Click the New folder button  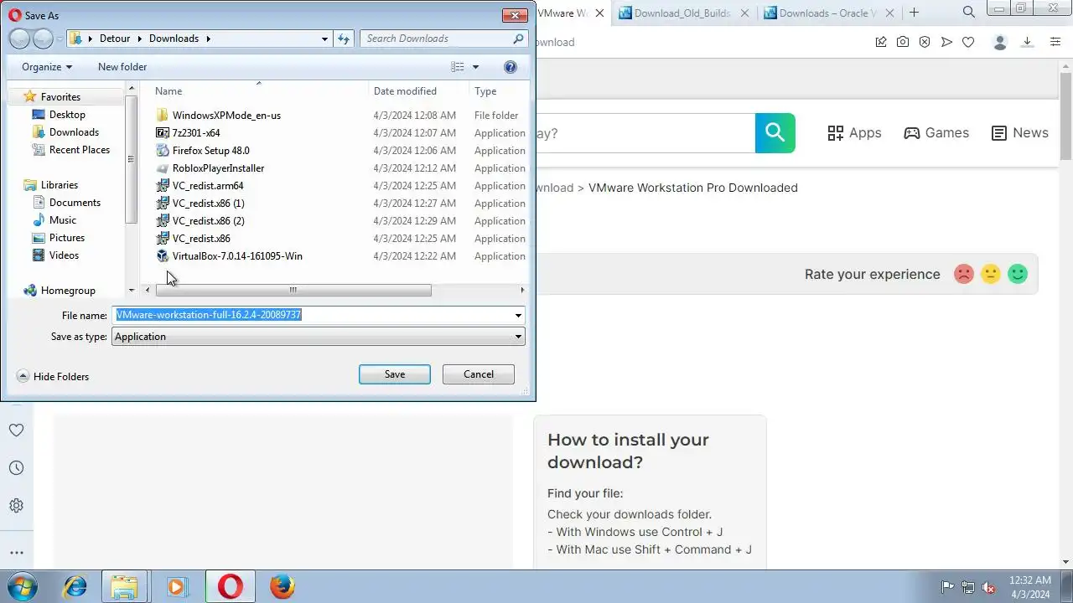(x=122, y=67)
